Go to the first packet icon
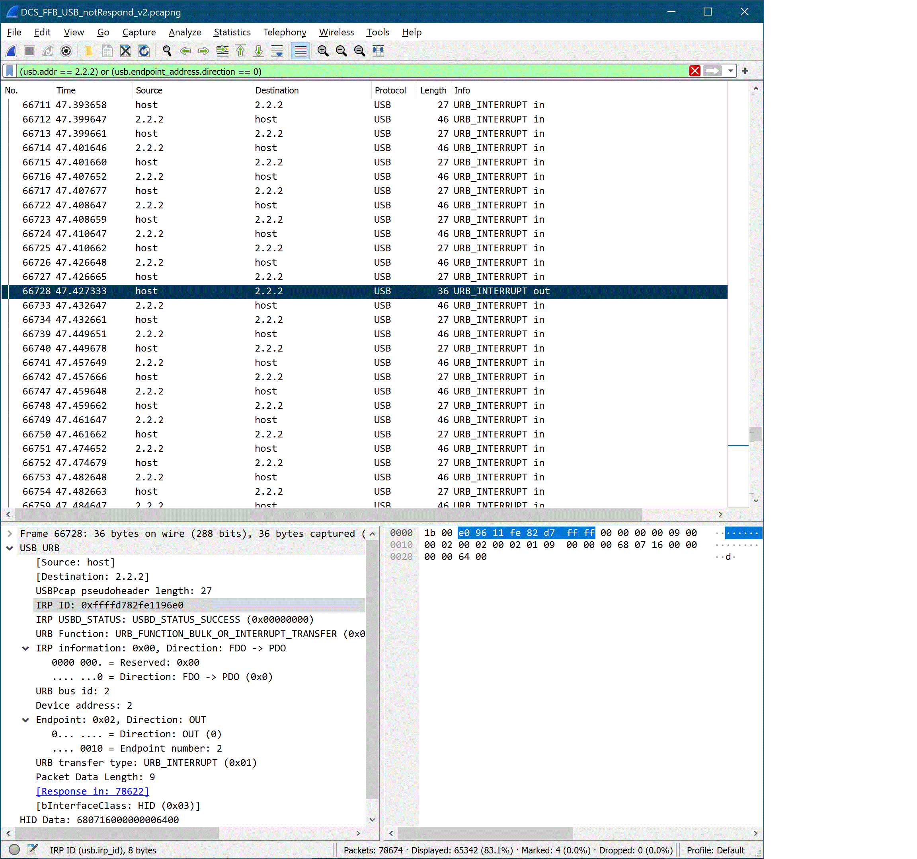This screenshot has width=917, height=859. [x=240, y=51]
